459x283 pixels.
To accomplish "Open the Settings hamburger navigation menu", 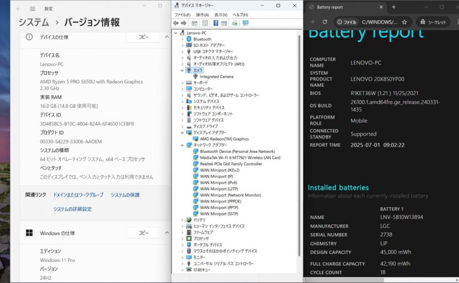I will pos(33,9).
